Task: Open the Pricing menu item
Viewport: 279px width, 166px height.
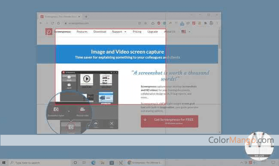Action: (x=137, y=32)
